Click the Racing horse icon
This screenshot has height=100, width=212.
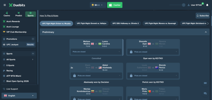4,71
